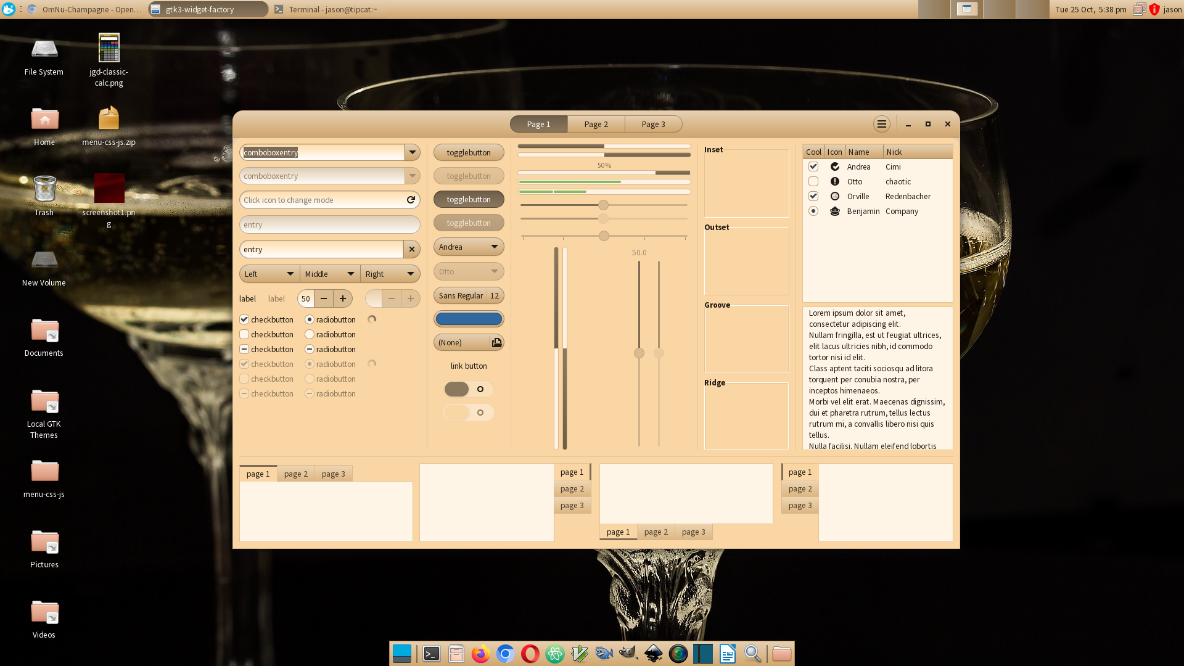Sort tree list by Name column header
The height and width of the screenshot is (666, 1184).
click(x=864, y=152)
